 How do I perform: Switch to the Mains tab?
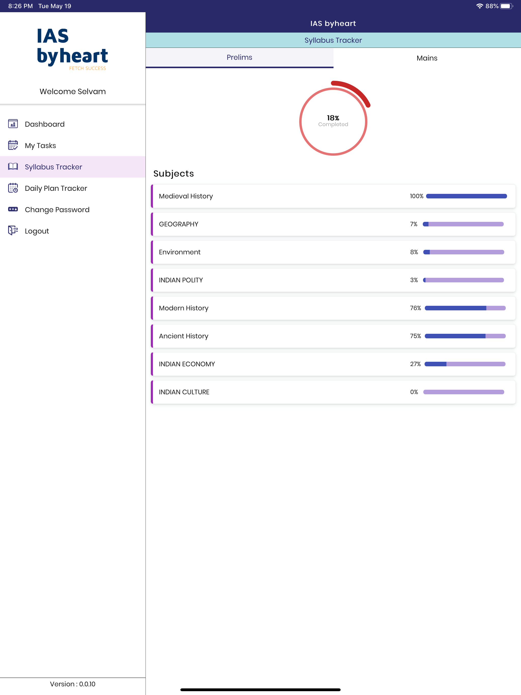(x=427, y=58)
